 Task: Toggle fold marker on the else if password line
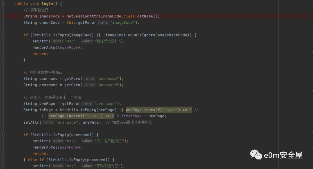tap(3, 160)
